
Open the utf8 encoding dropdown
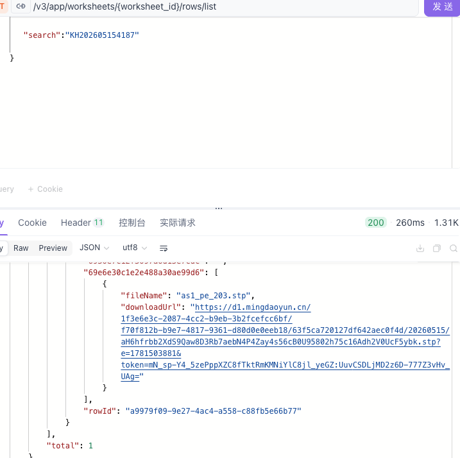click(x=134, y=248)
